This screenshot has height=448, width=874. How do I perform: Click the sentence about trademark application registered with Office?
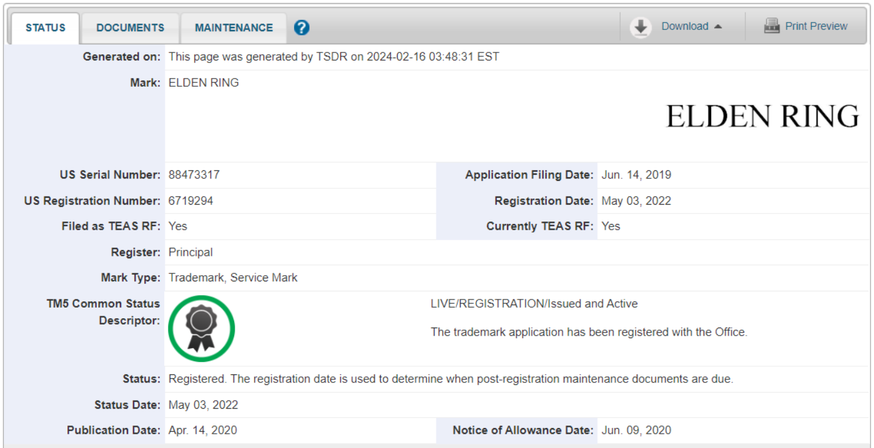589,332
